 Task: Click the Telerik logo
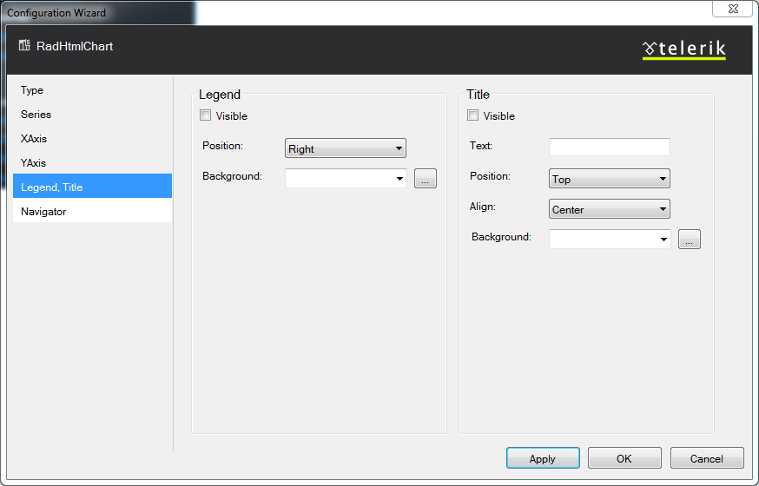click(684, 49)
